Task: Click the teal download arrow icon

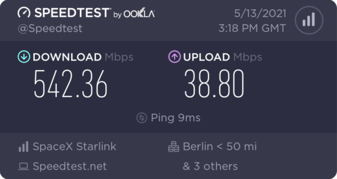Action: click(x=24, y=57)
